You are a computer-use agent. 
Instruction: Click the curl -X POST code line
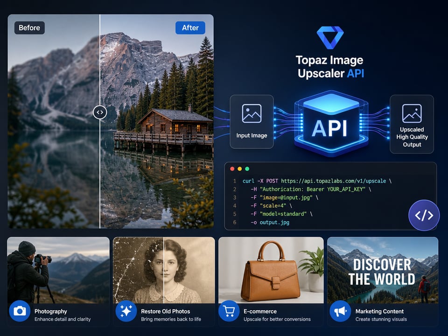pyautogui.click(x=317, y=181)
